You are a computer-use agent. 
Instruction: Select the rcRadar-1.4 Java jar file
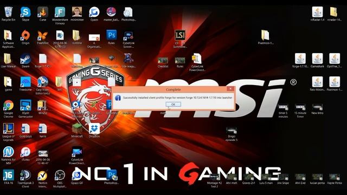coord(317,14)
